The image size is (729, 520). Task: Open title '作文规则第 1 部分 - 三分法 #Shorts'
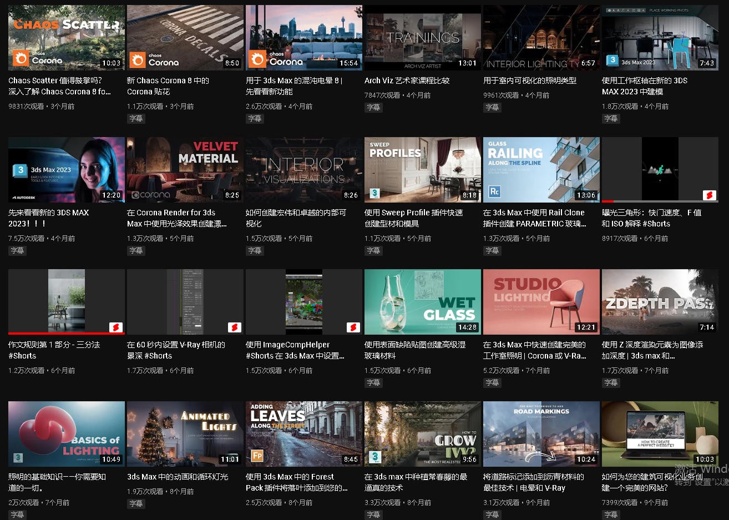point(54,350)
